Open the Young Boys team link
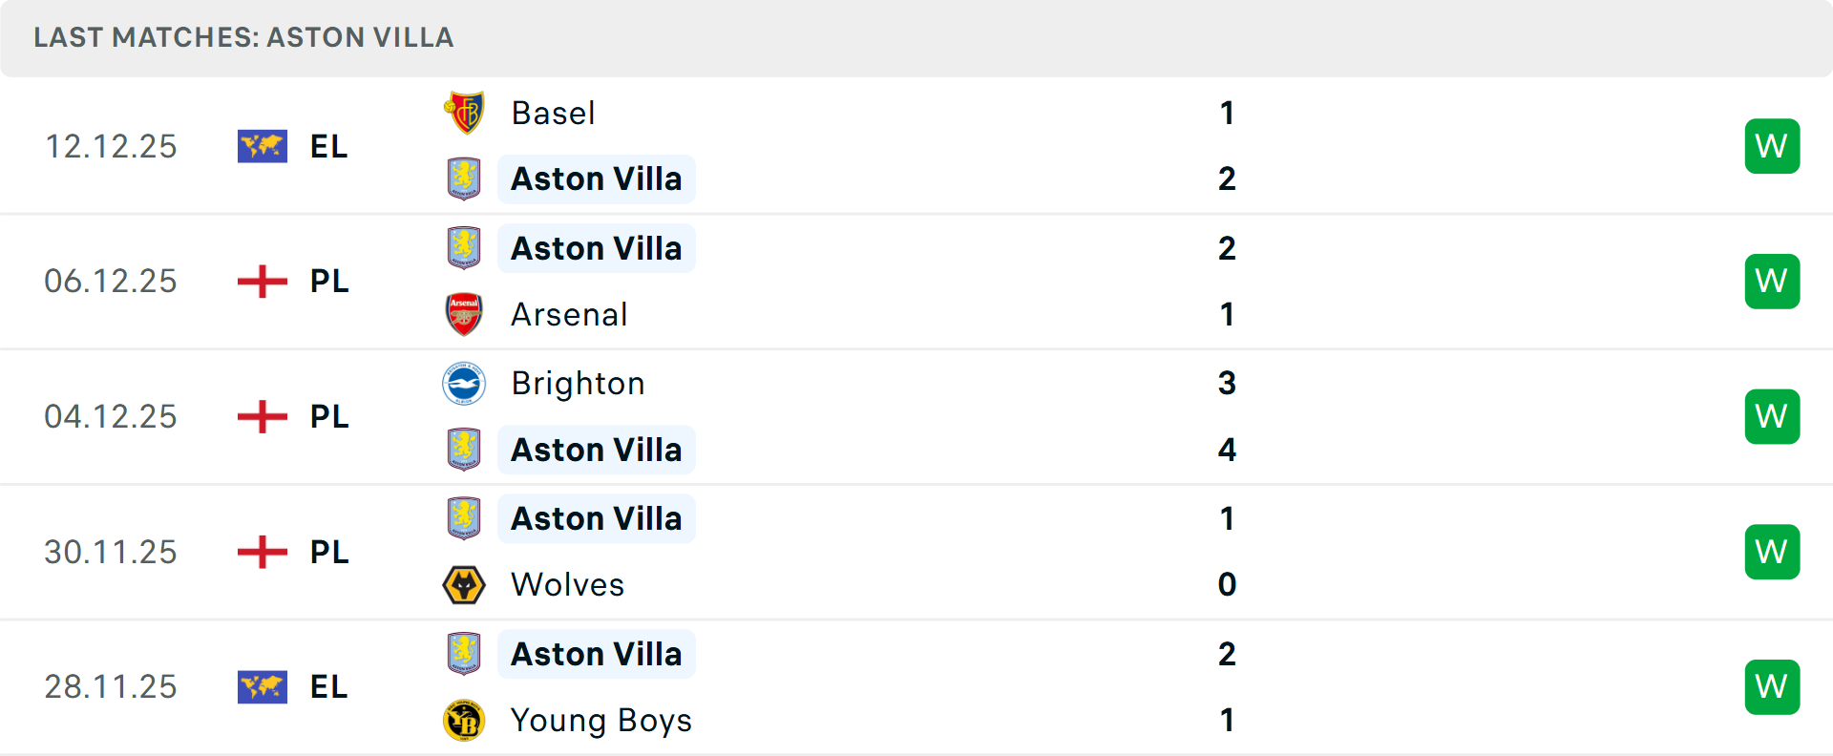 coord(600,720)
